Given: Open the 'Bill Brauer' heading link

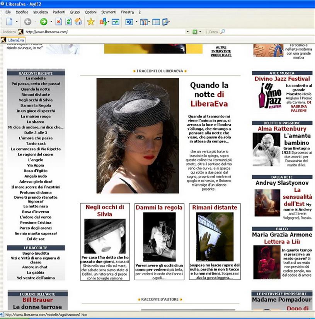Looking at the screenshot, I should [x=38, y=300].
